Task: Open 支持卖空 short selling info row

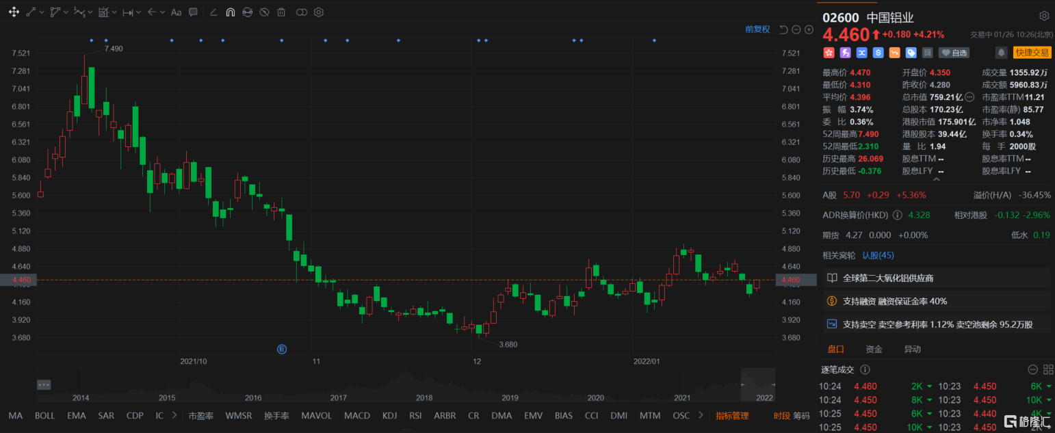Action: [x=936, y=324]
